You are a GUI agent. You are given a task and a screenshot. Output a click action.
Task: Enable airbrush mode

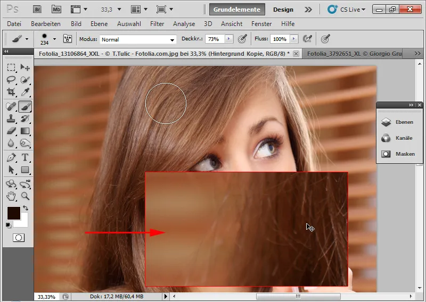pos(307,39)
